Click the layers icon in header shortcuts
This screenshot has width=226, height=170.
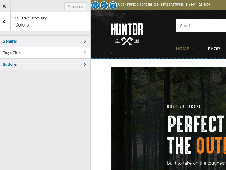tap(95, 5)
